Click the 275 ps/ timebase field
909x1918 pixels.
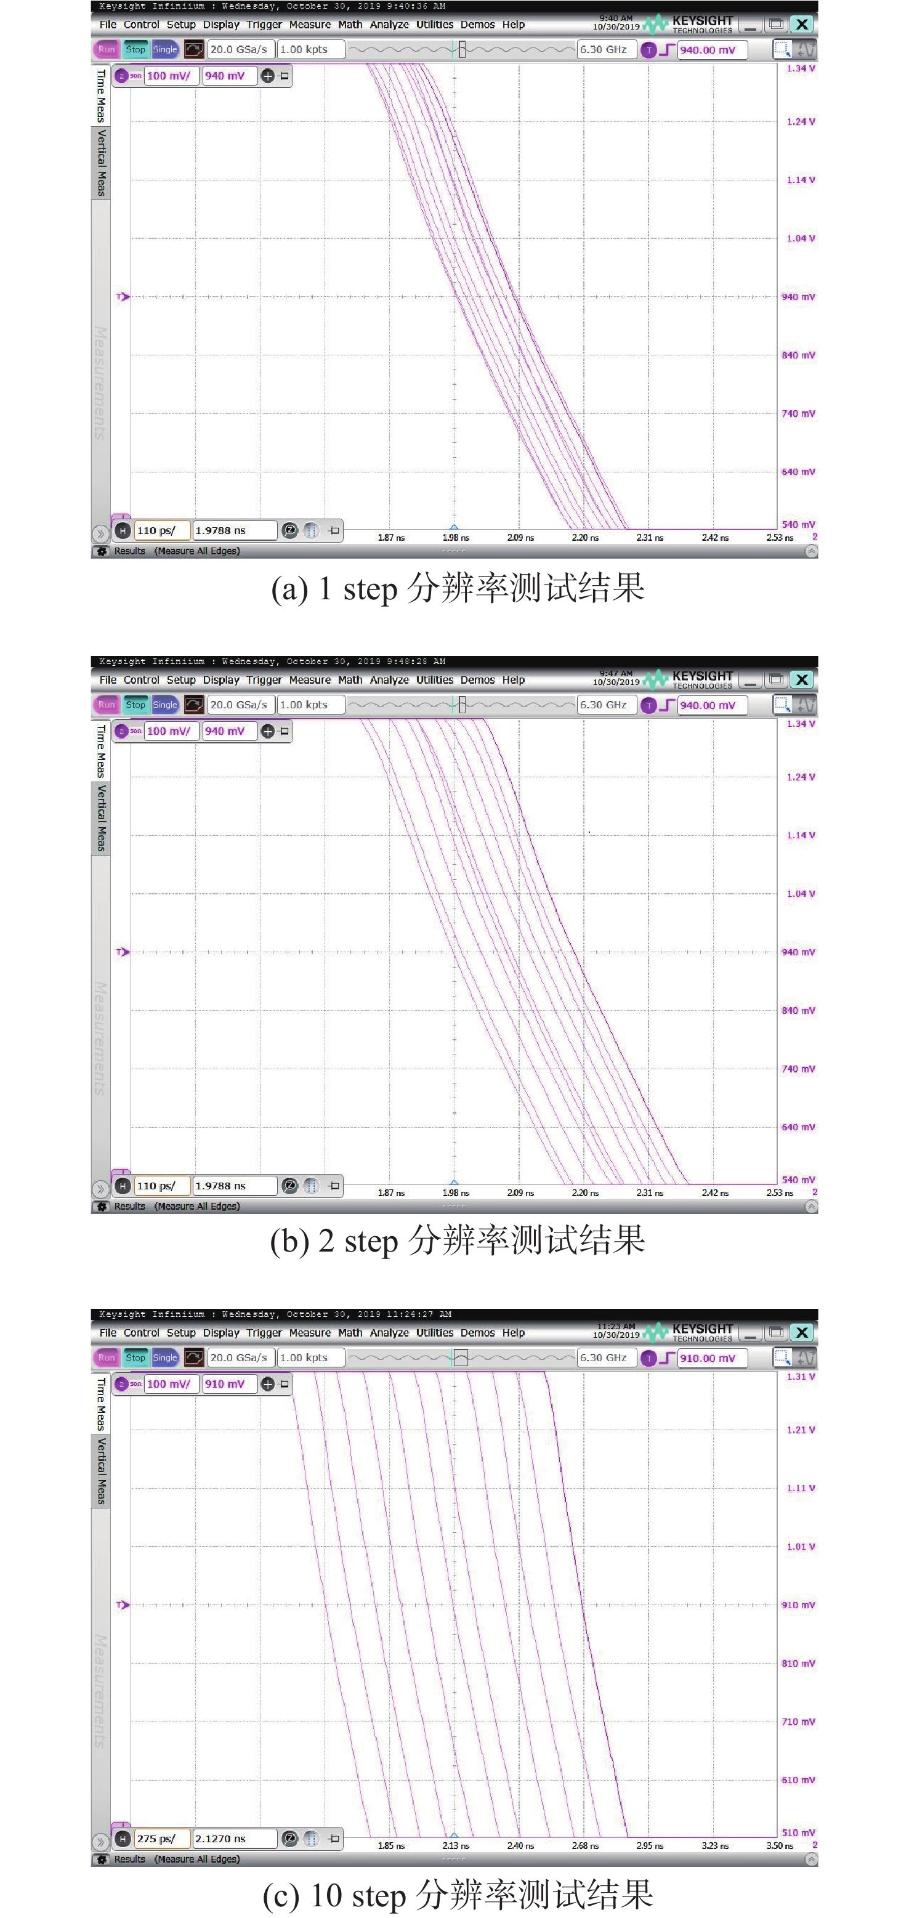coord(161,1839)
